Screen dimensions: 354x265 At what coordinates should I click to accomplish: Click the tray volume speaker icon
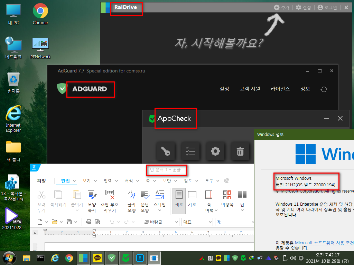pos(293,258)
